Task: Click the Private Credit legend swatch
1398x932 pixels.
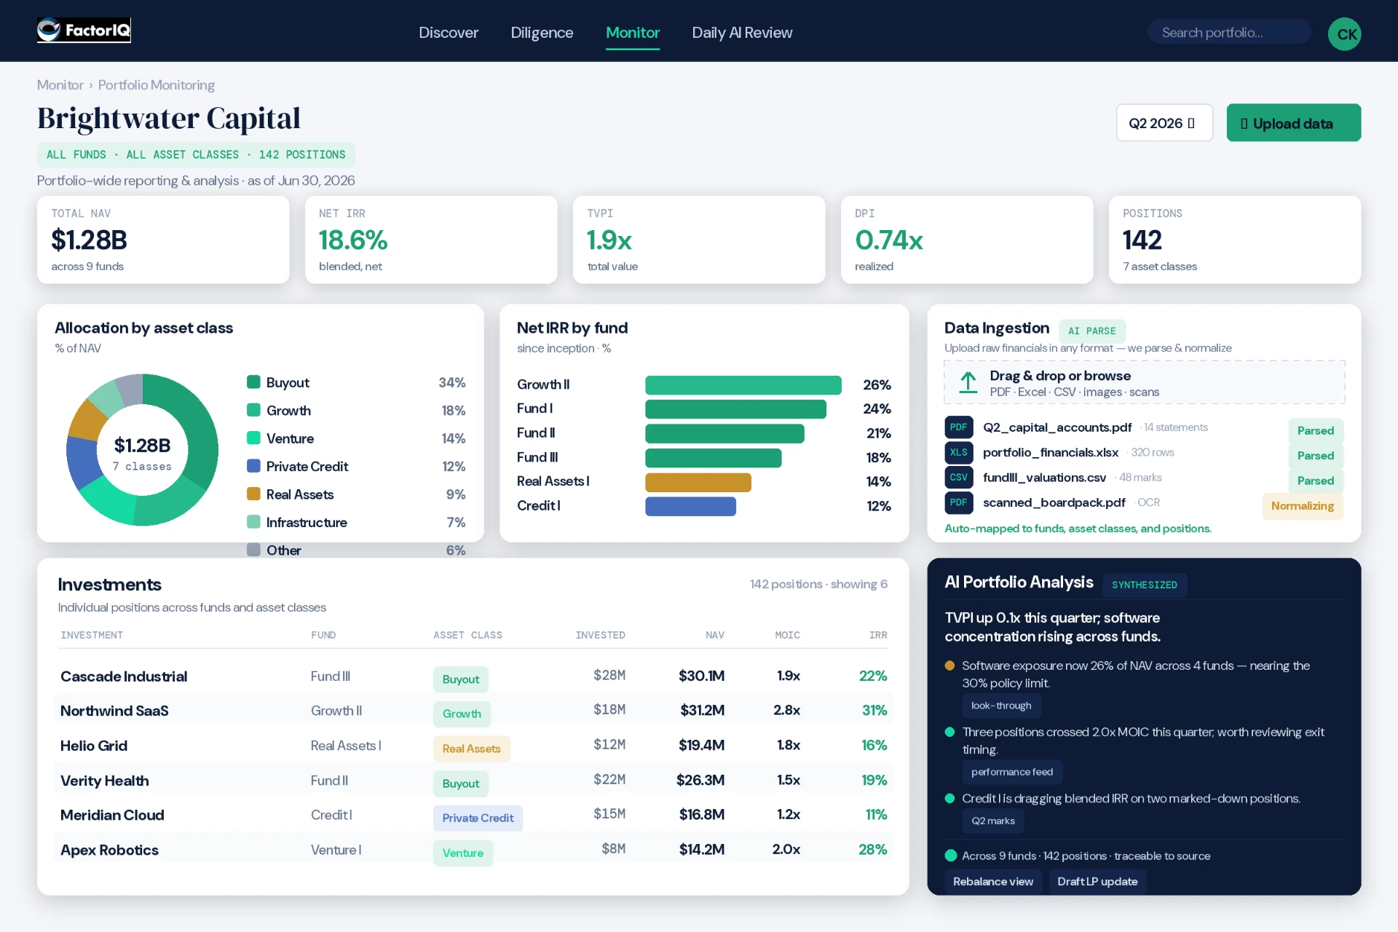Action: tap(253, 466)
